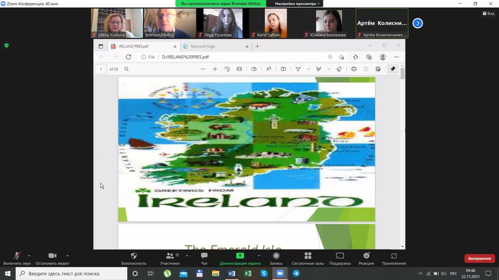
Task: Select Brendan Molloy video thumbnail
Action: coord(169,23)
